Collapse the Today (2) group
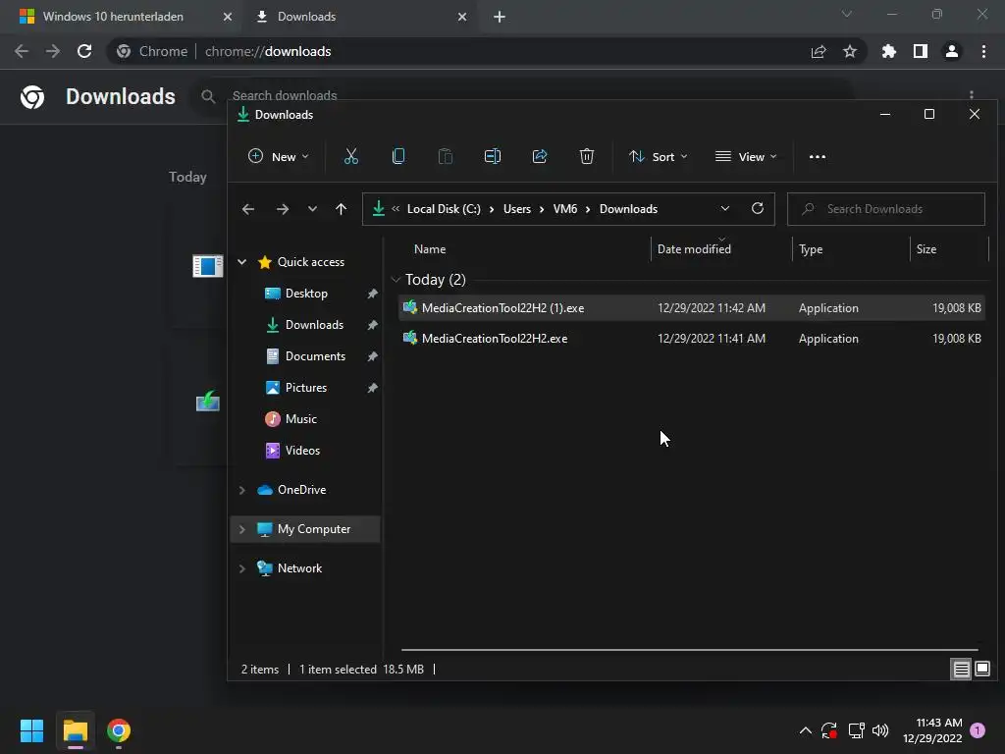 (x=397, y=280)
